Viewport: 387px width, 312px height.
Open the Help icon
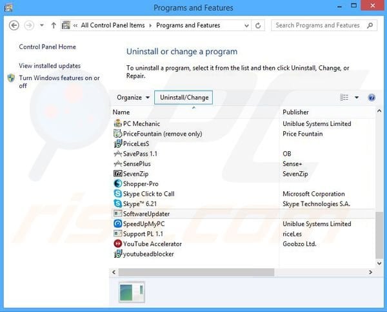[x=372, y=98]
